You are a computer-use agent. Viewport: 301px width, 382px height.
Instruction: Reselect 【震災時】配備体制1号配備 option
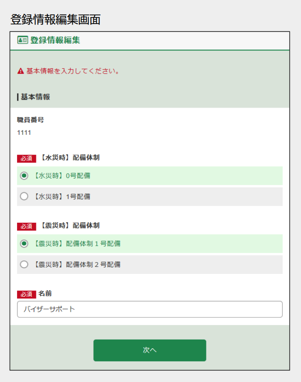click(24, 244)
